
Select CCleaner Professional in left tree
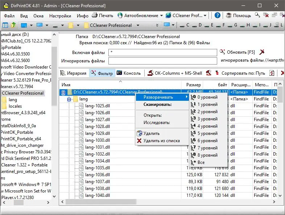tap(23, 93)
